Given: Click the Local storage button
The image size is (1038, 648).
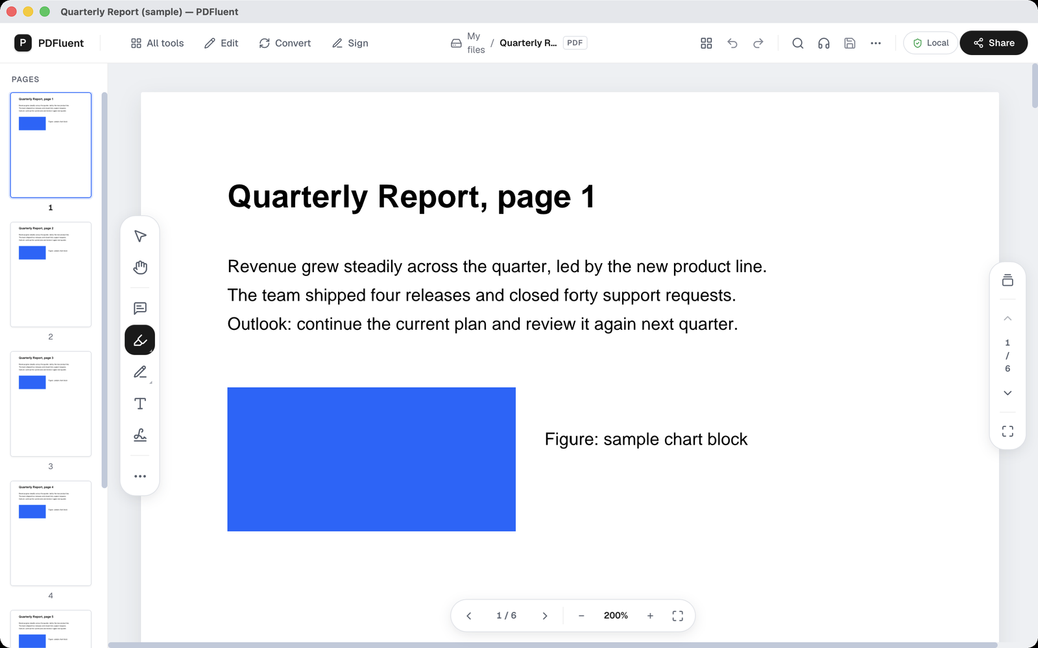Looking at the screenshot, I should point(930,43).
